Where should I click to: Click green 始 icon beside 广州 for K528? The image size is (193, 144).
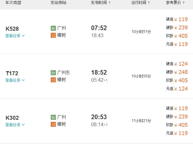point(53,28)
